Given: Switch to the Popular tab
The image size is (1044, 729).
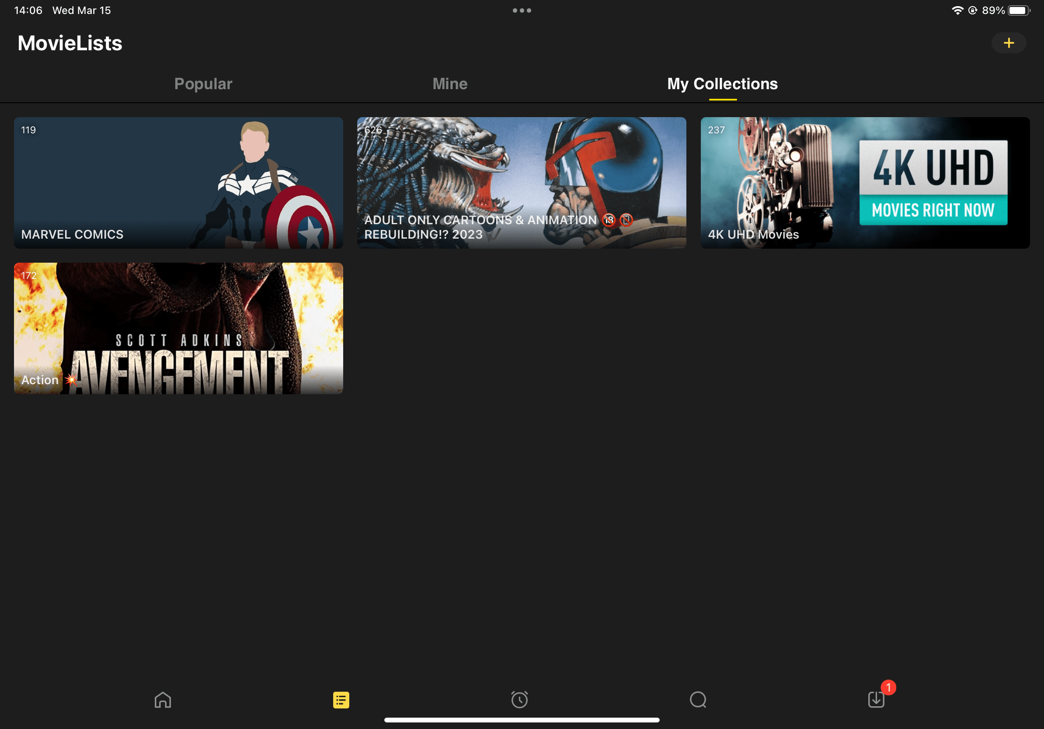Looking at the screenshot, I should click(203, 83).
